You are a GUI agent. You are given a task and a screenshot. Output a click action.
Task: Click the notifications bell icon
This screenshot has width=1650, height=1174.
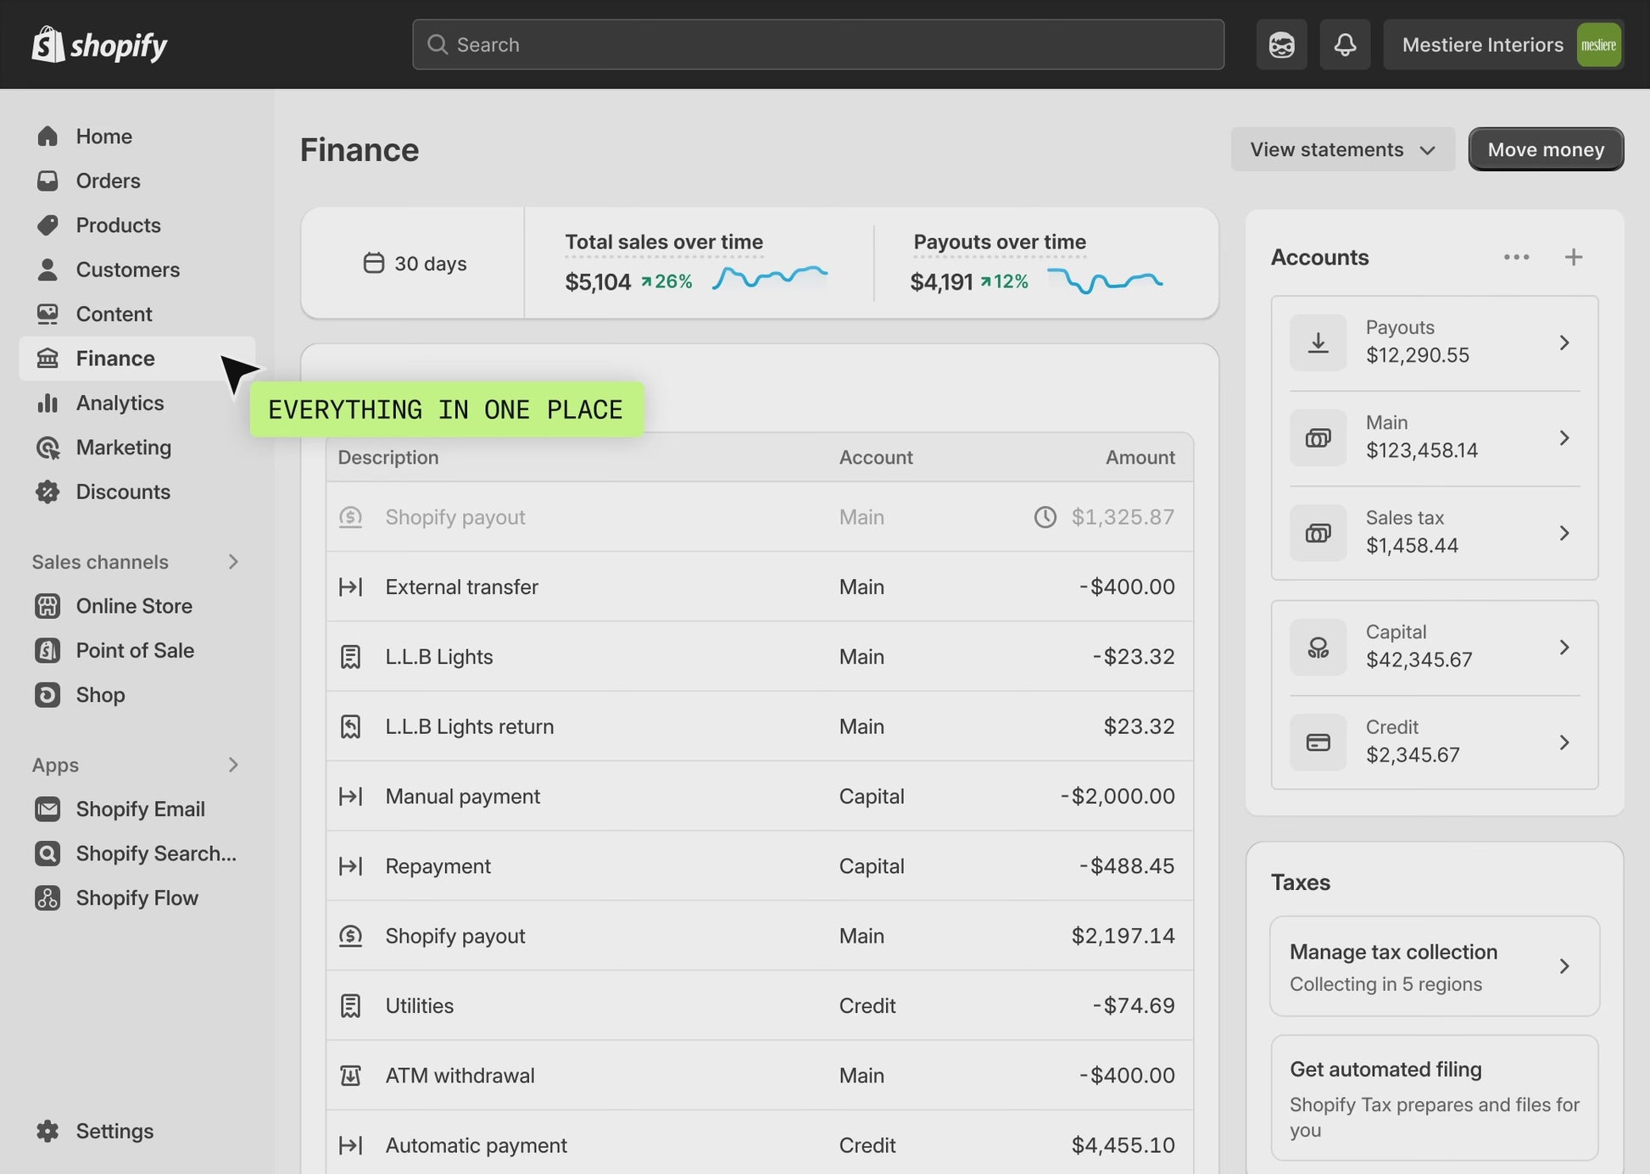1345,44
